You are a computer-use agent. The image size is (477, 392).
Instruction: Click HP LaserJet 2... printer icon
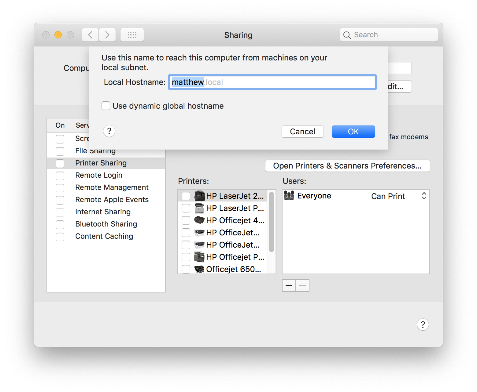click(199, 196)
